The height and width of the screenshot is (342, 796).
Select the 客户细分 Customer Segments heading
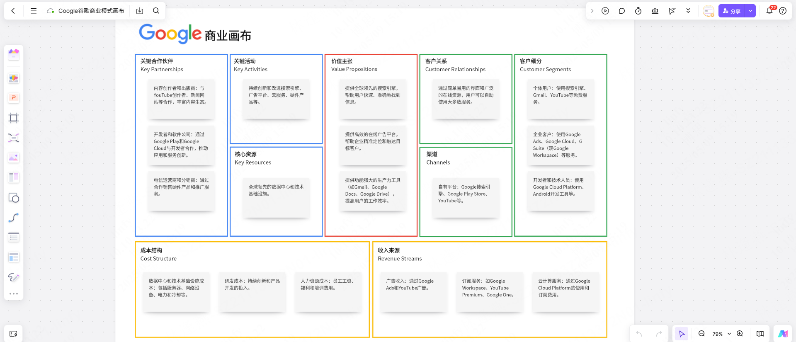click(545, 65)
